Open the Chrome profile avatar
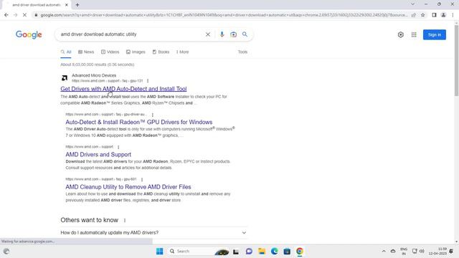459x258 pixels. point(443,15)
